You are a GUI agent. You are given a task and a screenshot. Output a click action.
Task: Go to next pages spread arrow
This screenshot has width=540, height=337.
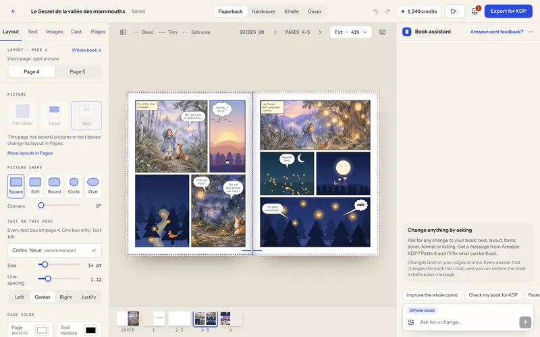point(320,32)
